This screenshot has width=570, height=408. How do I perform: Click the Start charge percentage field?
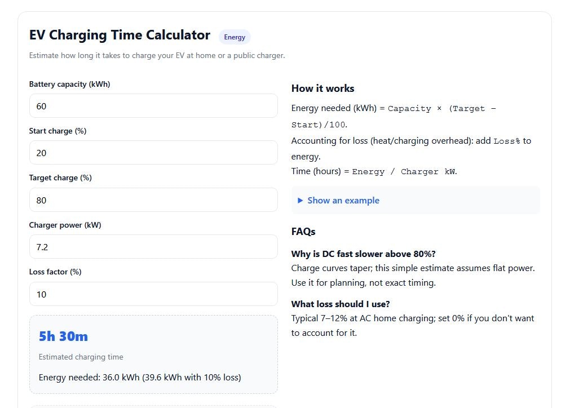coord(153,153)
